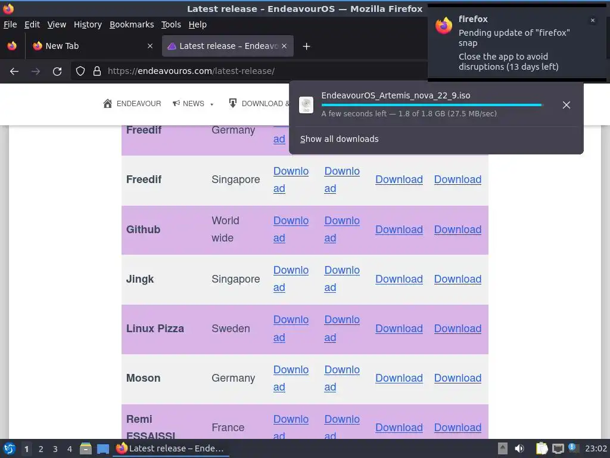Screen dimensions: 610x458
Task: Click last Download link in Freedif Singapore row
Action: pos(457,180)
